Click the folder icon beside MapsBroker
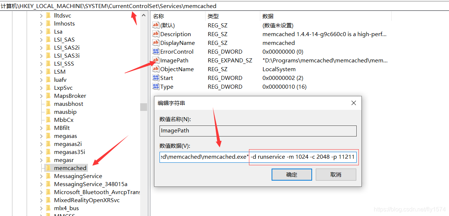 coord(49,96)
